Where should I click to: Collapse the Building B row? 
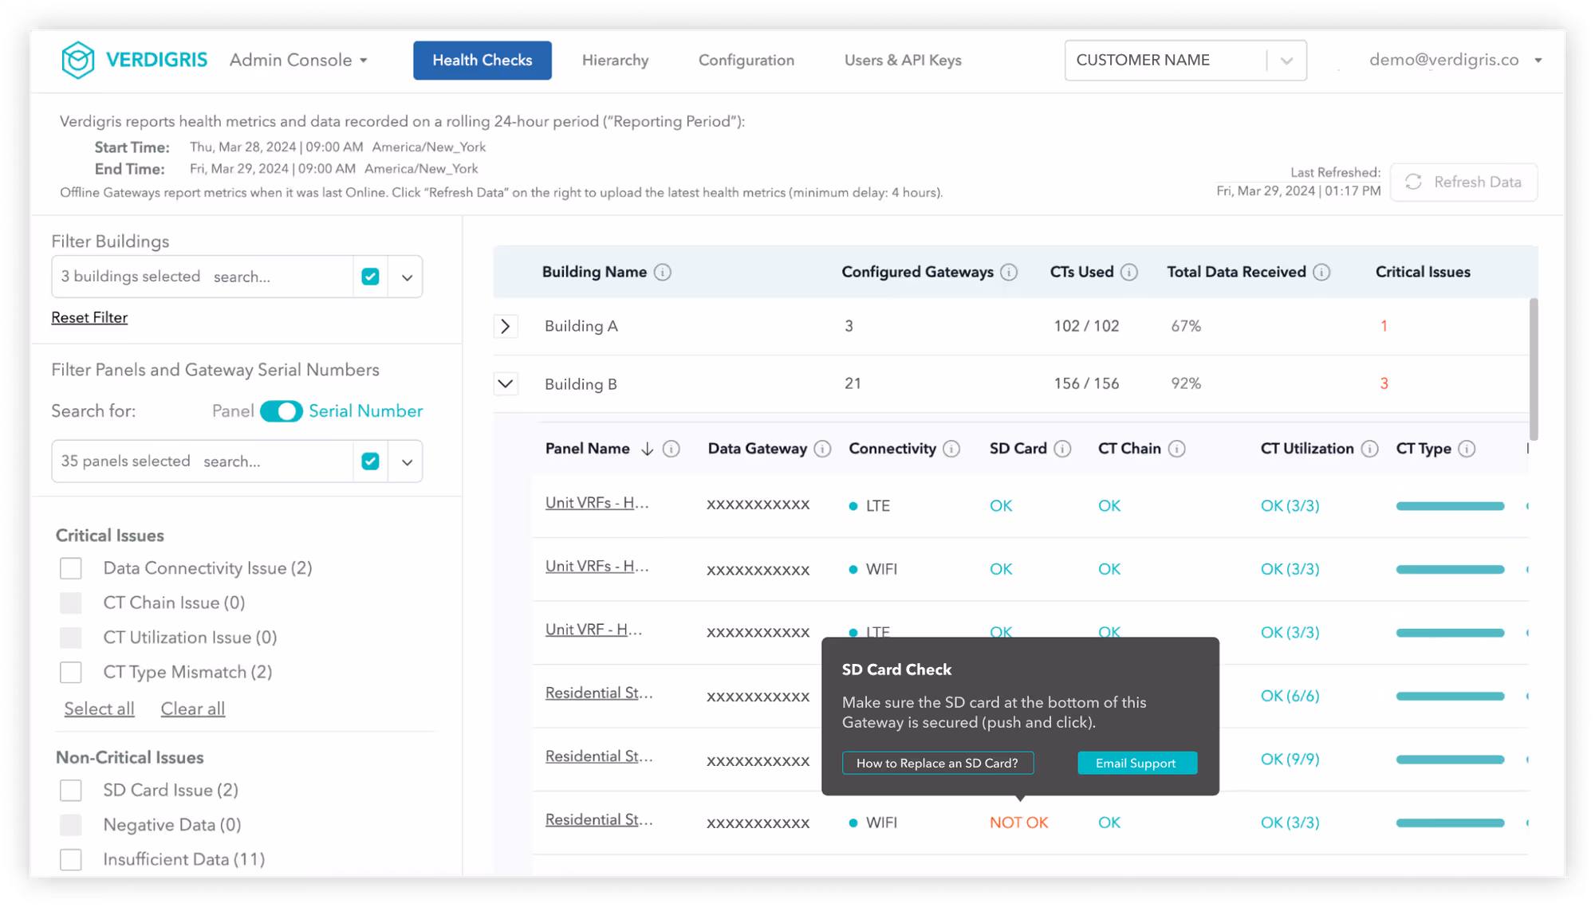coord(506,383)
